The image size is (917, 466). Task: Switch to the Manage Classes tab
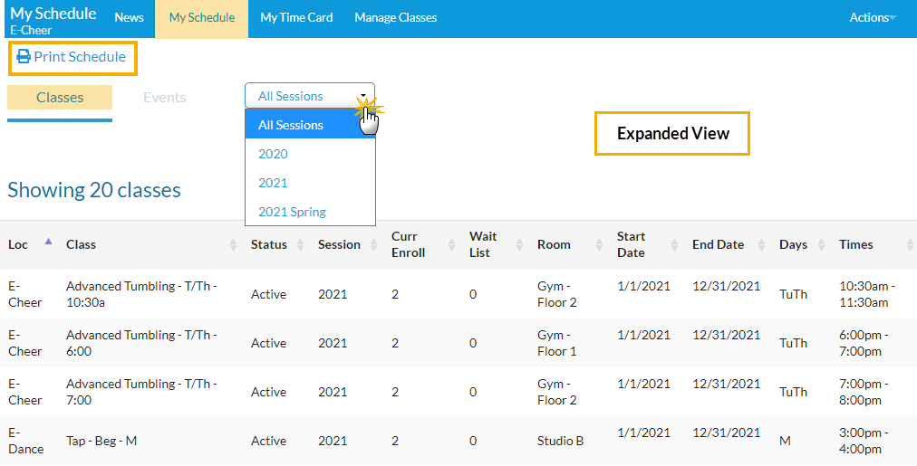[x=395, y=18]
